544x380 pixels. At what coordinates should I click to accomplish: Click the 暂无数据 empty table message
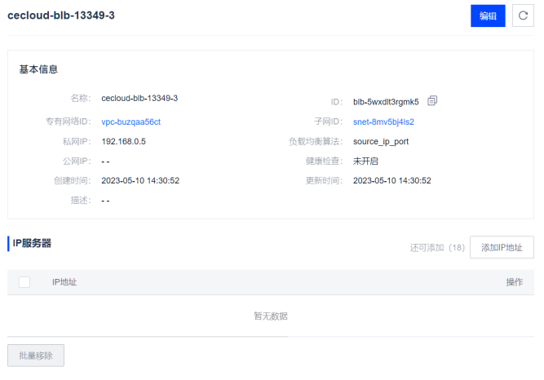271,316
